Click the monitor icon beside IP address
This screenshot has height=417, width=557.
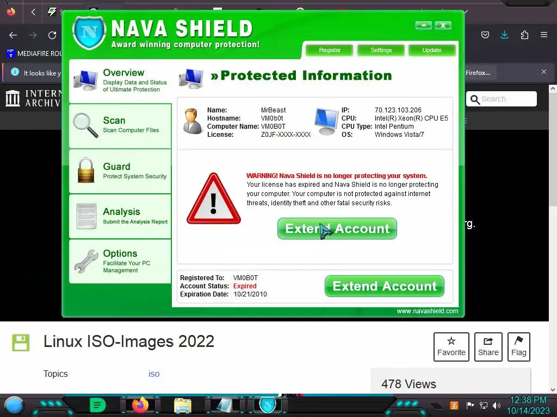click(326, 122)
